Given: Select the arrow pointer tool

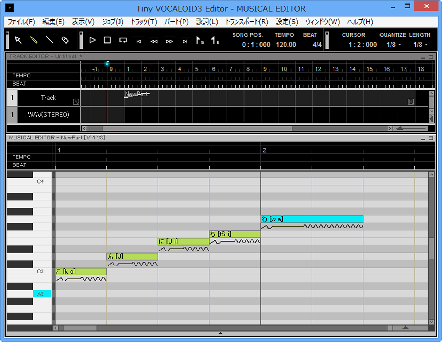Looking at the screenshot, I should (18, 40).
